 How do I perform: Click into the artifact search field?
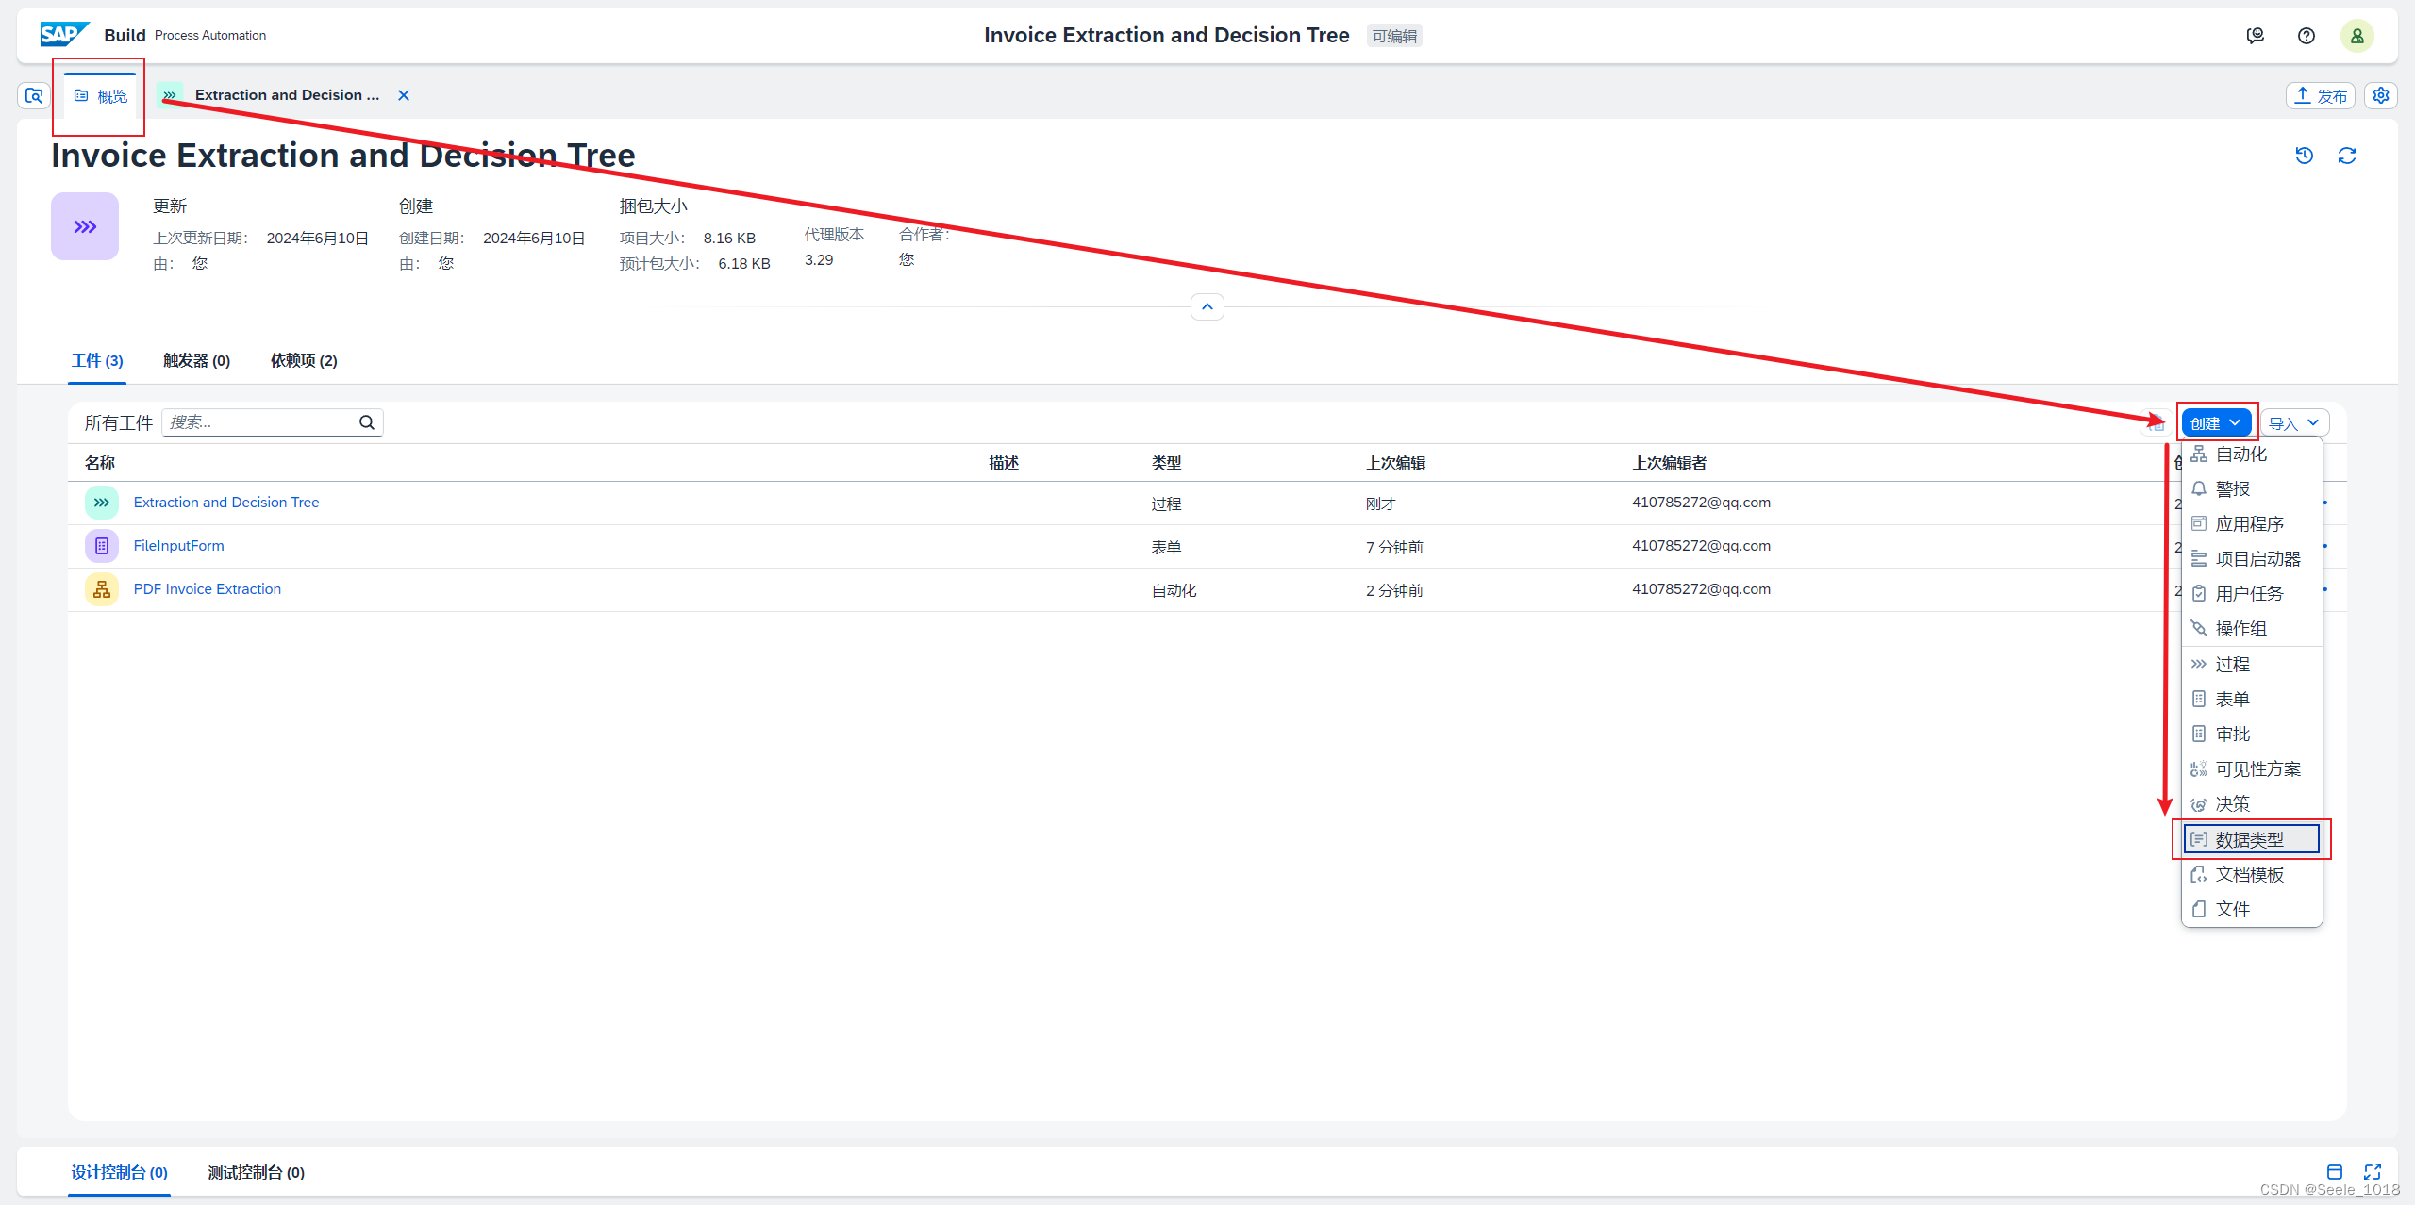tap(260, 422)
